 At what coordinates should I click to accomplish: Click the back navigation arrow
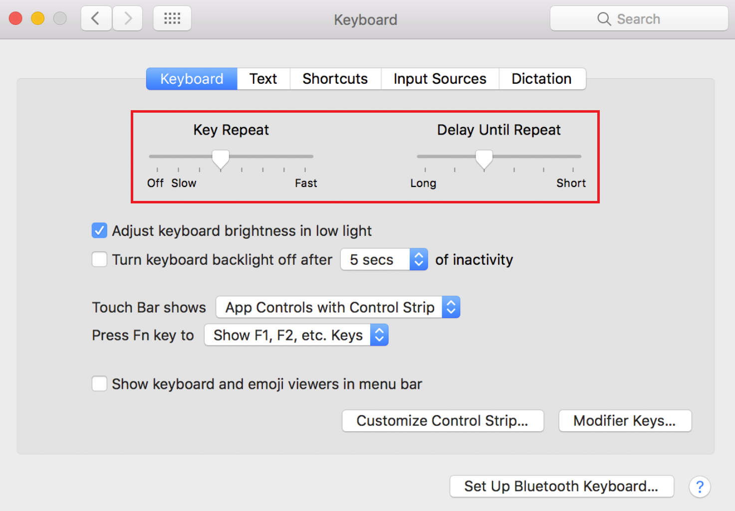click(96, 18)
